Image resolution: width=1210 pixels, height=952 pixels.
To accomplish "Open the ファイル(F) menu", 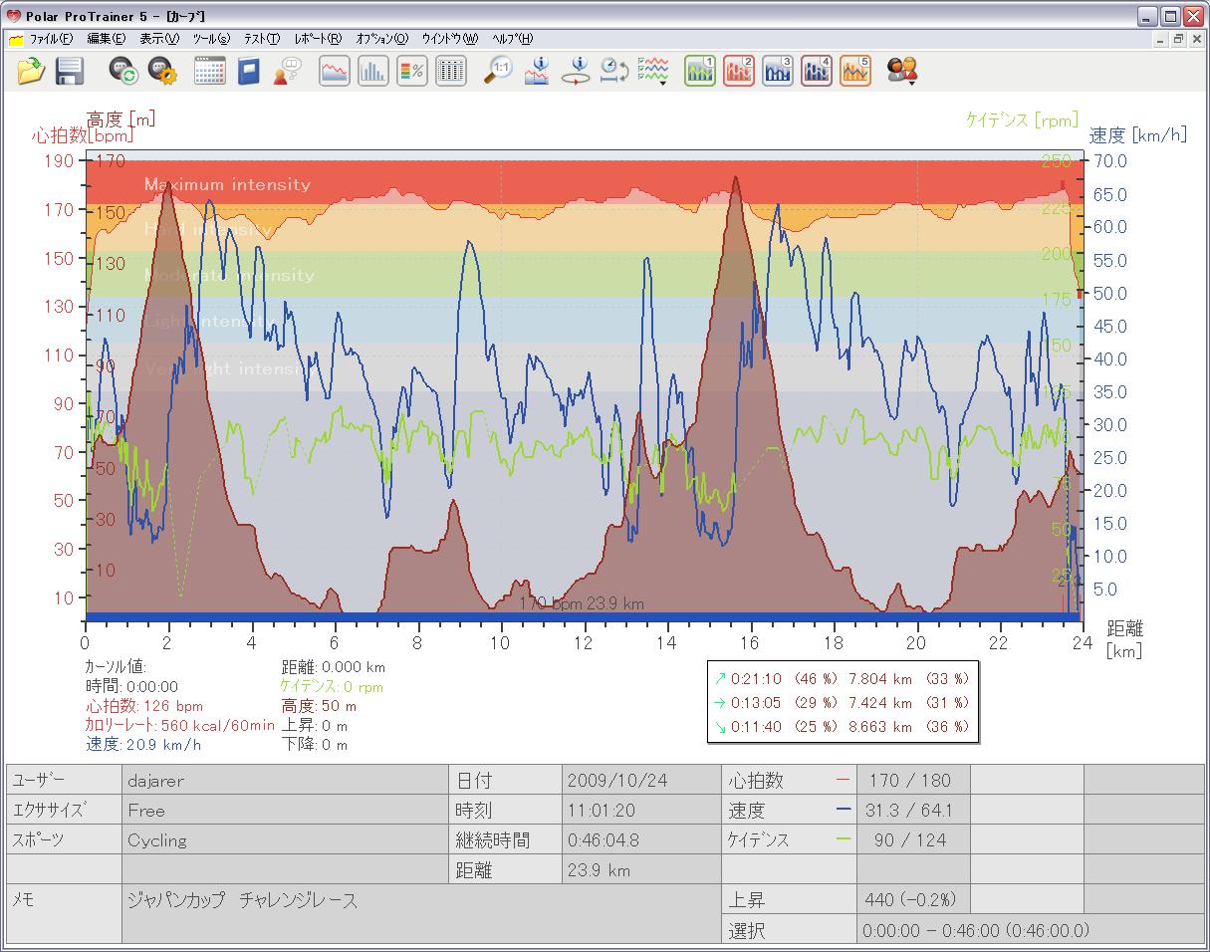I will (51, 39).
